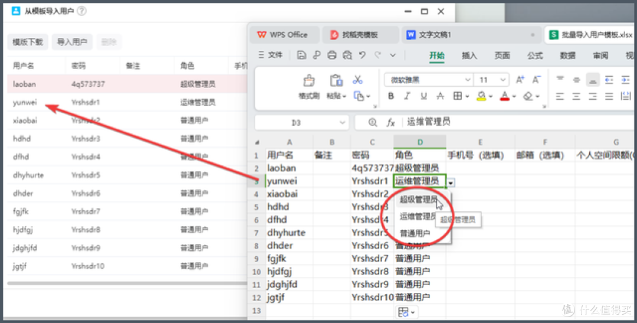Click the Clear format eraser icon
Image resolution: width=637 pixels, height=323 pixels.
528,96
